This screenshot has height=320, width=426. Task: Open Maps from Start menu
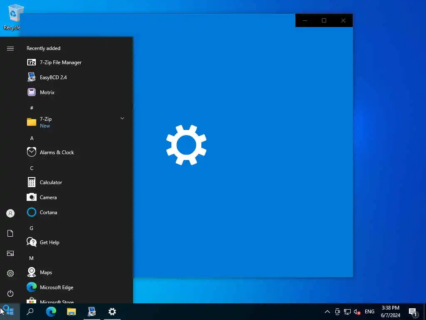(x=76, y=272)
